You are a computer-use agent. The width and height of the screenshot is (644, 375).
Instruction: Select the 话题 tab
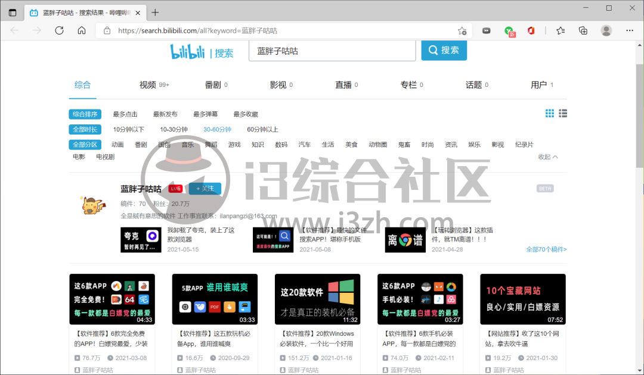pos(477,85)
